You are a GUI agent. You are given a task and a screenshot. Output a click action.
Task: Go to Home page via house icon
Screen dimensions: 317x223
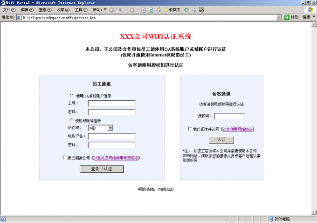coord(158,10)
